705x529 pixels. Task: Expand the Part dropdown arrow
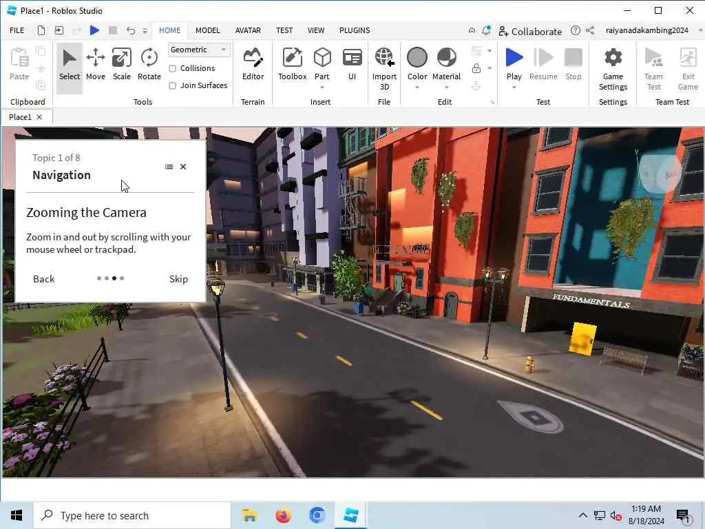[322, 87]
